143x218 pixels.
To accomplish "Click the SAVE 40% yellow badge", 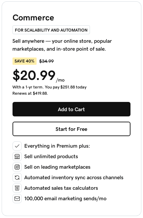I will pos(24,61).
